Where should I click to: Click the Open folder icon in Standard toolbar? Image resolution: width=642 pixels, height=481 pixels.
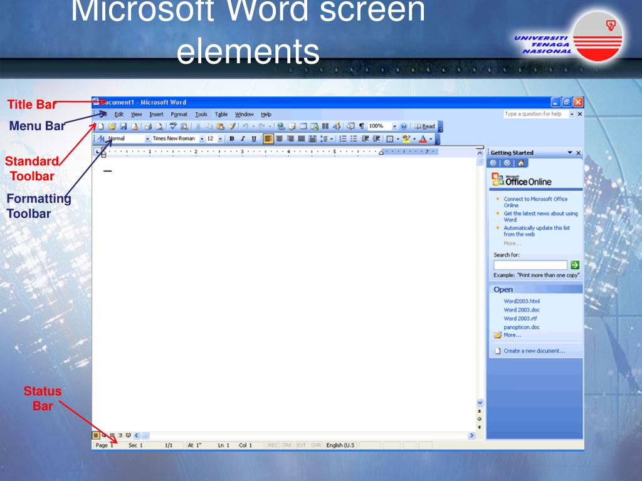[112, 127]
